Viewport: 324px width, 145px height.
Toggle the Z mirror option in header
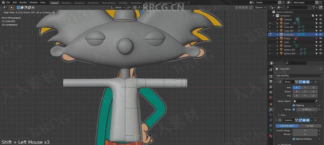click(x=246, y=7)
